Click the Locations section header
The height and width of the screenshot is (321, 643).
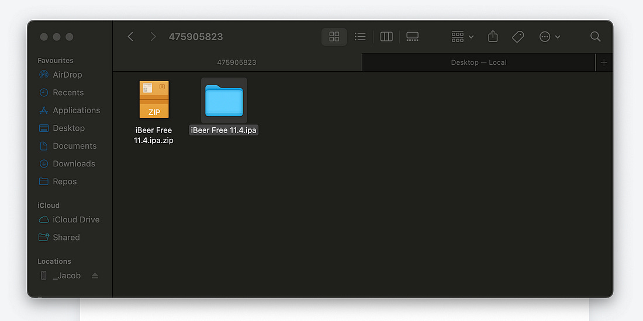coord(54,261)
